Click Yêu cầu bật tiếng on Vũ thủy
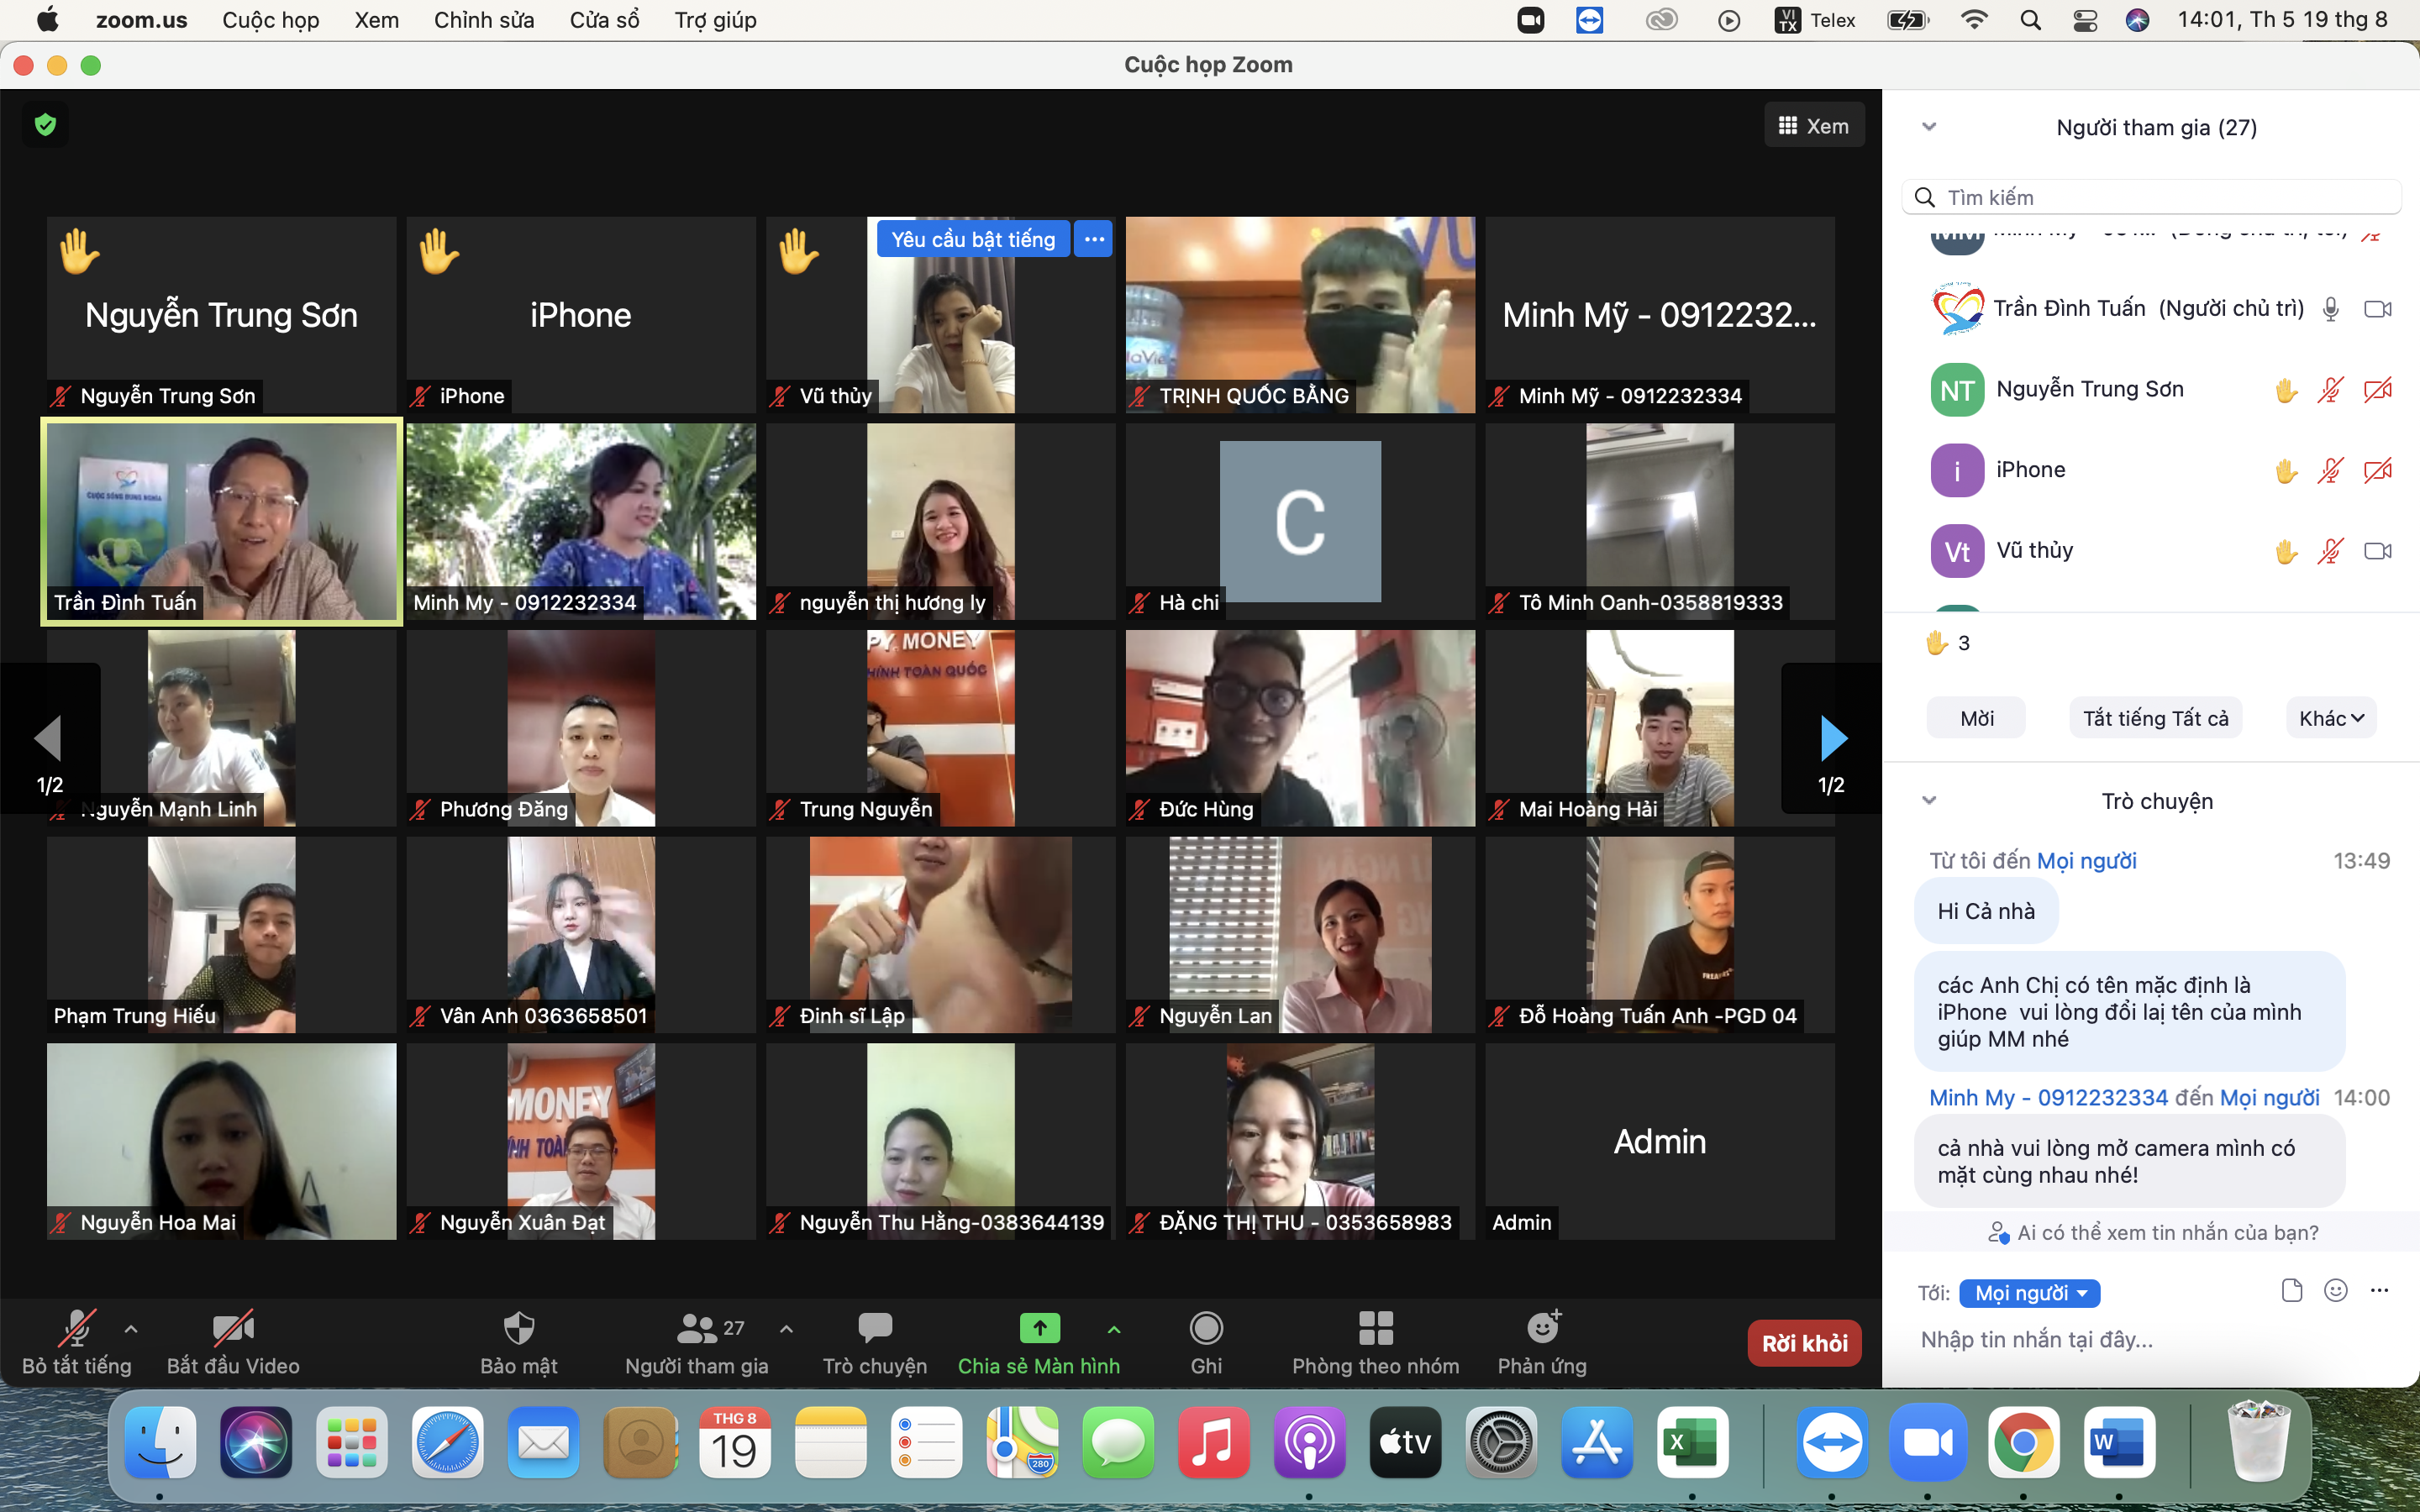The height and width of the screenshot is (1512, 2420). (973, 239)
